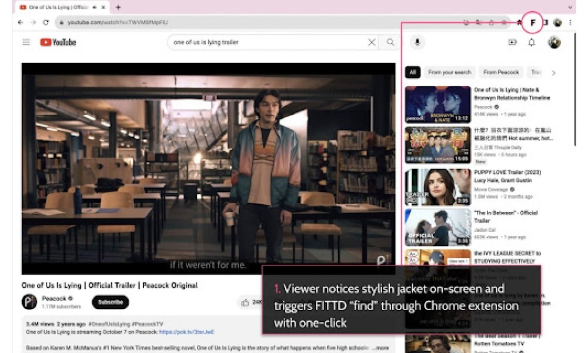Mute the tab via its audio icon
This screenshot has height=353, width=588.
95,7
